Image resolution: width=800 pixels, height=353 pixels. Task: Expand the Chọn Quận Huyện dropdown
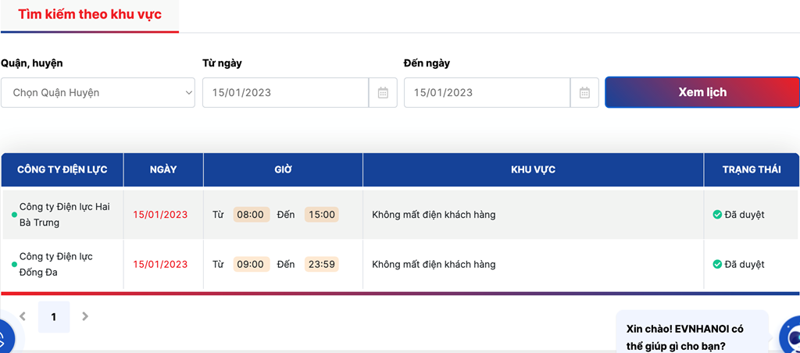(98, 93)
